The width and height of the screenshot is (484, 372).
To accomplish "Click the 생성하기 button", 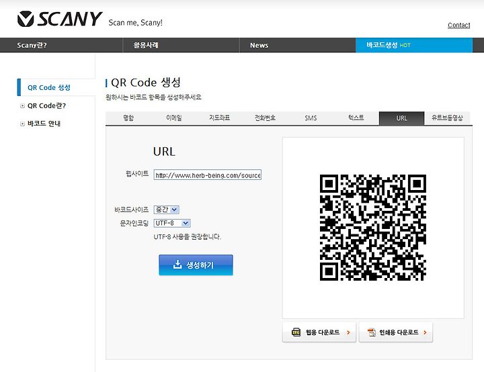I will [196, 265].
